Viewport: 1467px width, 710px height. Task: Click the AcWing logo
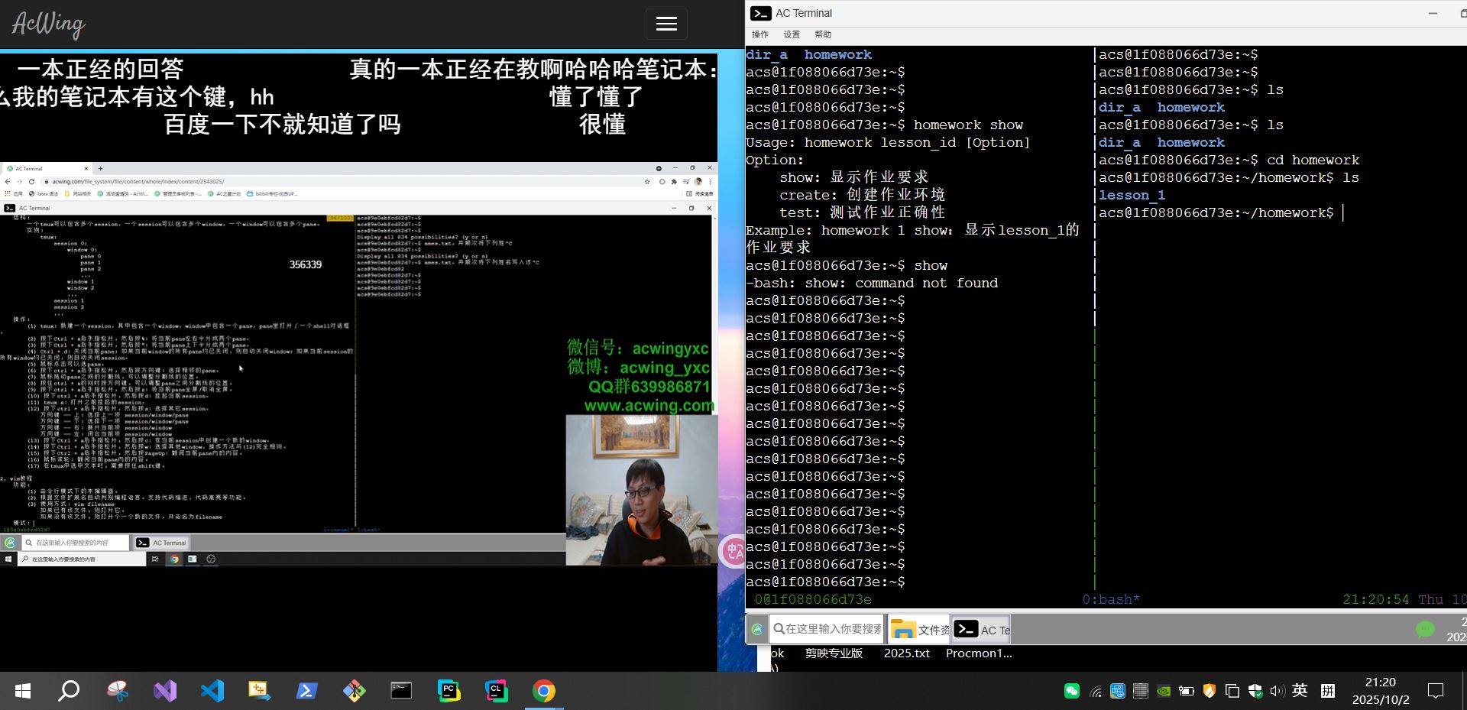[x=49, y=24]
